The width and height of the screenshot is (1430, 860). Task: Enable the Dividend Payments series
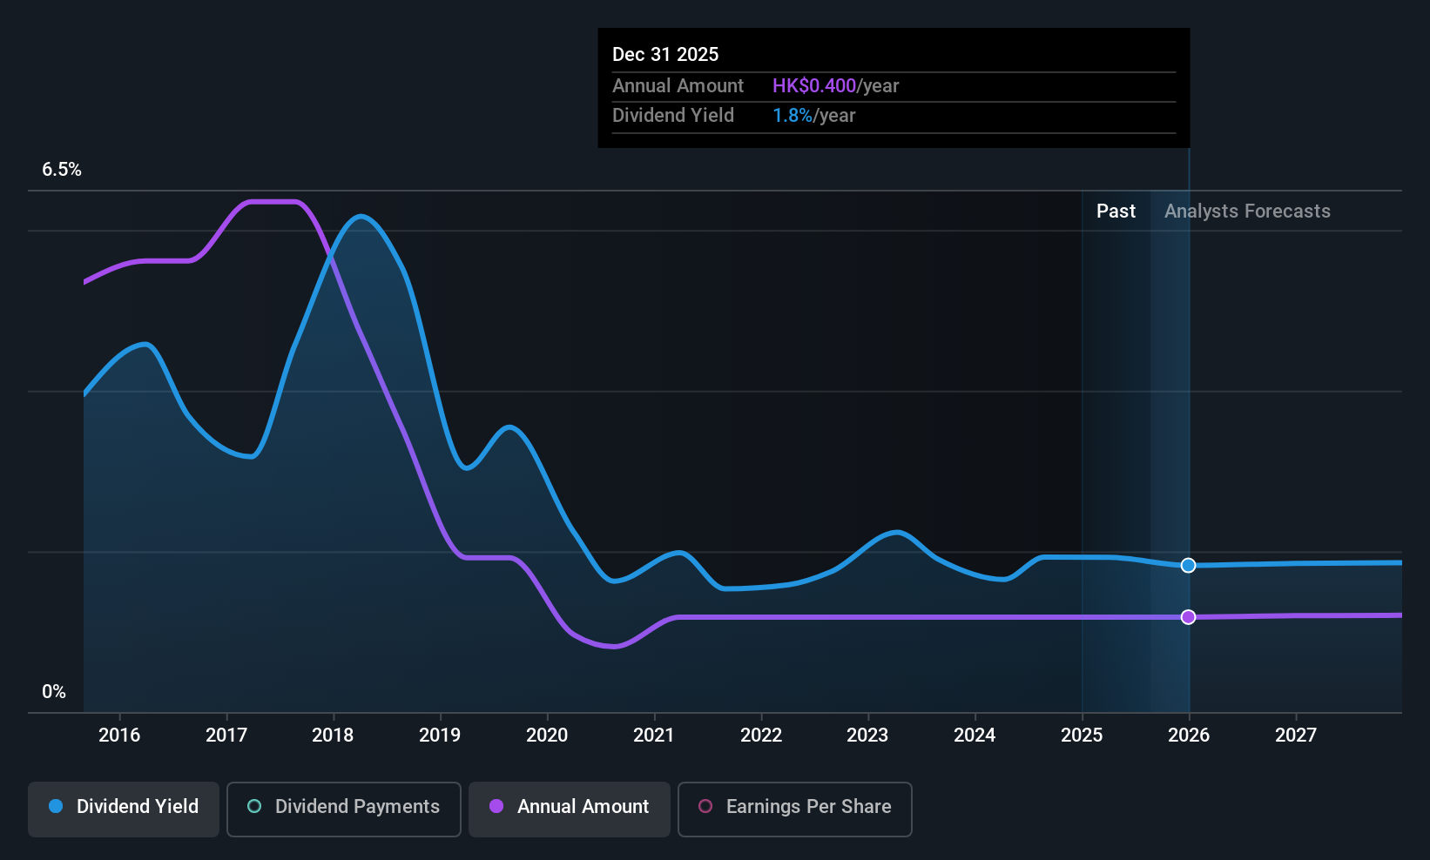coord(344,810)
